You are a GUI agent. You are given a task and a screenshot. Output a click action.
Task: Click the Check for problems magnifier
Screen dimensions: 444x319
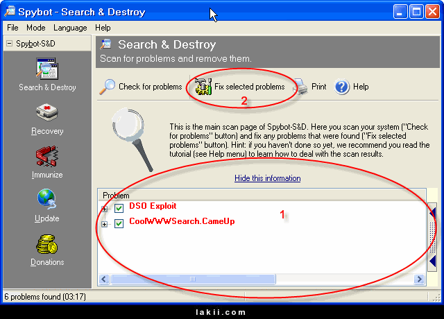(x=108, y=87)
